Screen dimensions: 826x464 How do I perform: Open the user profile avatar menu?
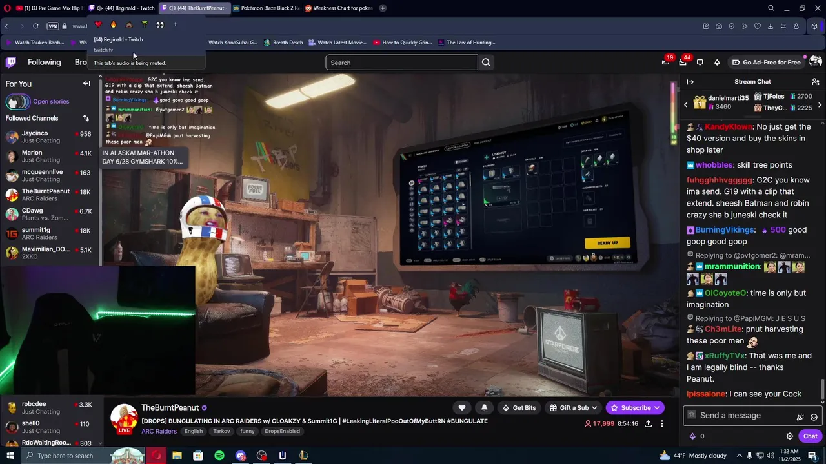[x=815, y=63]
